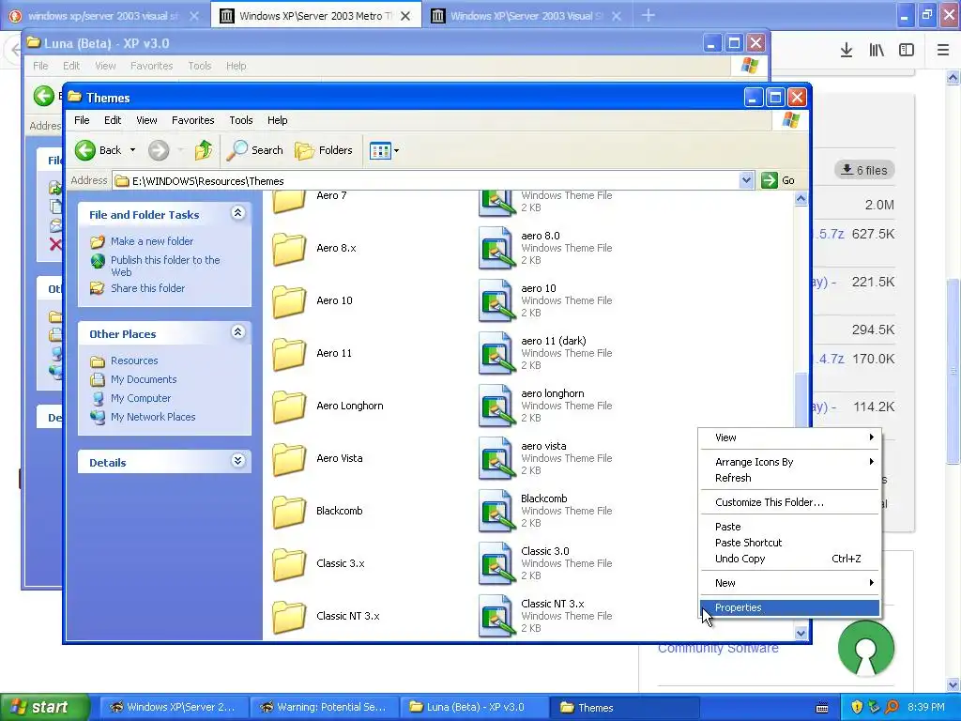Image resolution: width=961 pixels, height=721 pixels.
Task: Select the Classic NT 3.x theme file icon
Action: tap(496, 617)
